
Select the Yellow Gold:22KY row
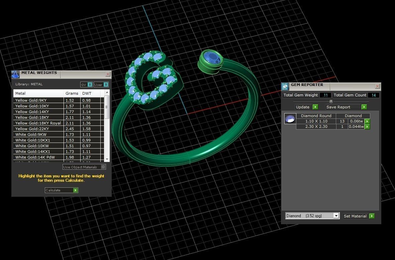point(59,129)
